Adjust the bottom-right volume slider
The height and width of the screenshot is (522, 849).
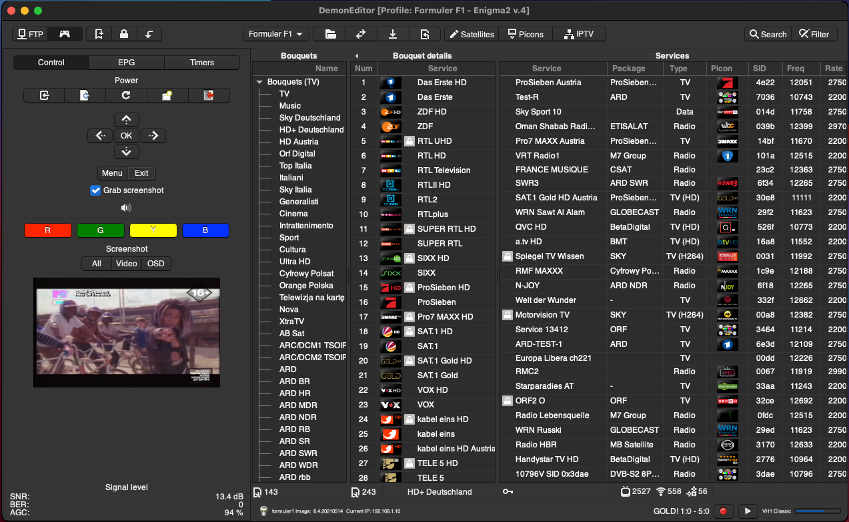click(x=817, y=511)
